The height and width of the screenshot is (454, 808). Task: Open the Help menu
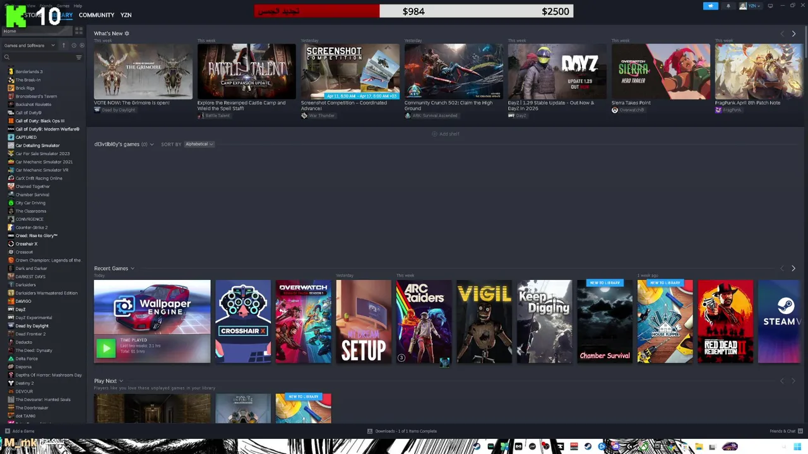[x=78, y=6]
